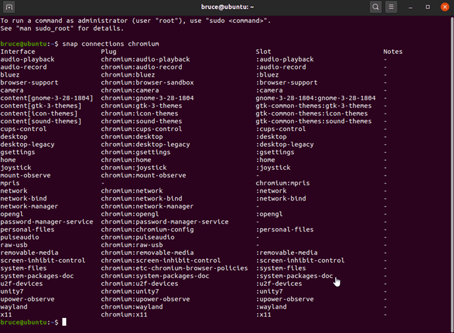454x333 pixels.
Task: Click 'chromium:x11' plug entry
Action: [124, 315]
